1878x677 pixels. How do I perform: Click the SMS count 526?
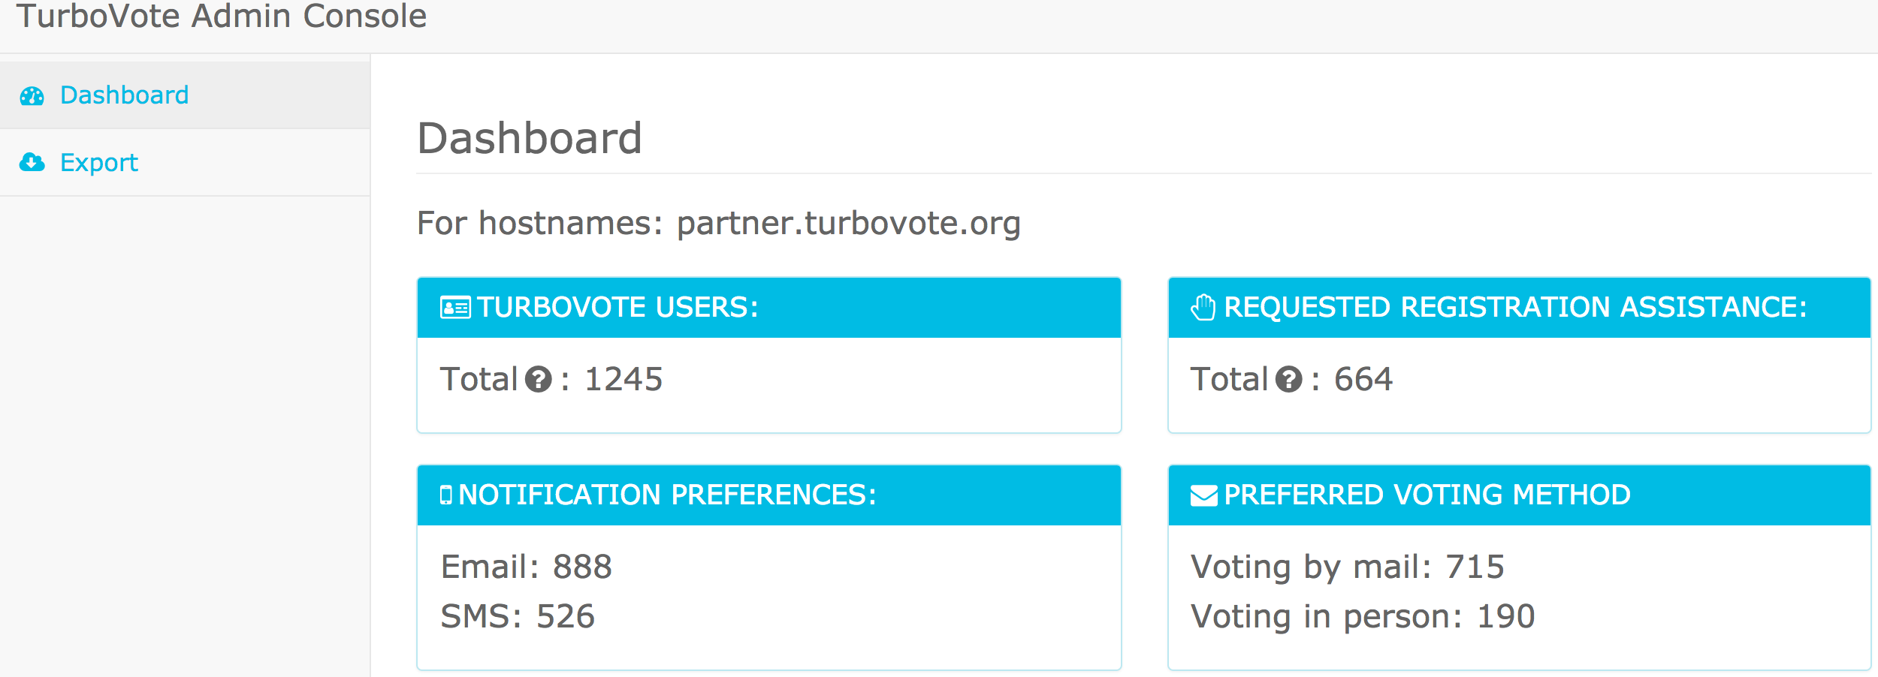coord(566,617)
